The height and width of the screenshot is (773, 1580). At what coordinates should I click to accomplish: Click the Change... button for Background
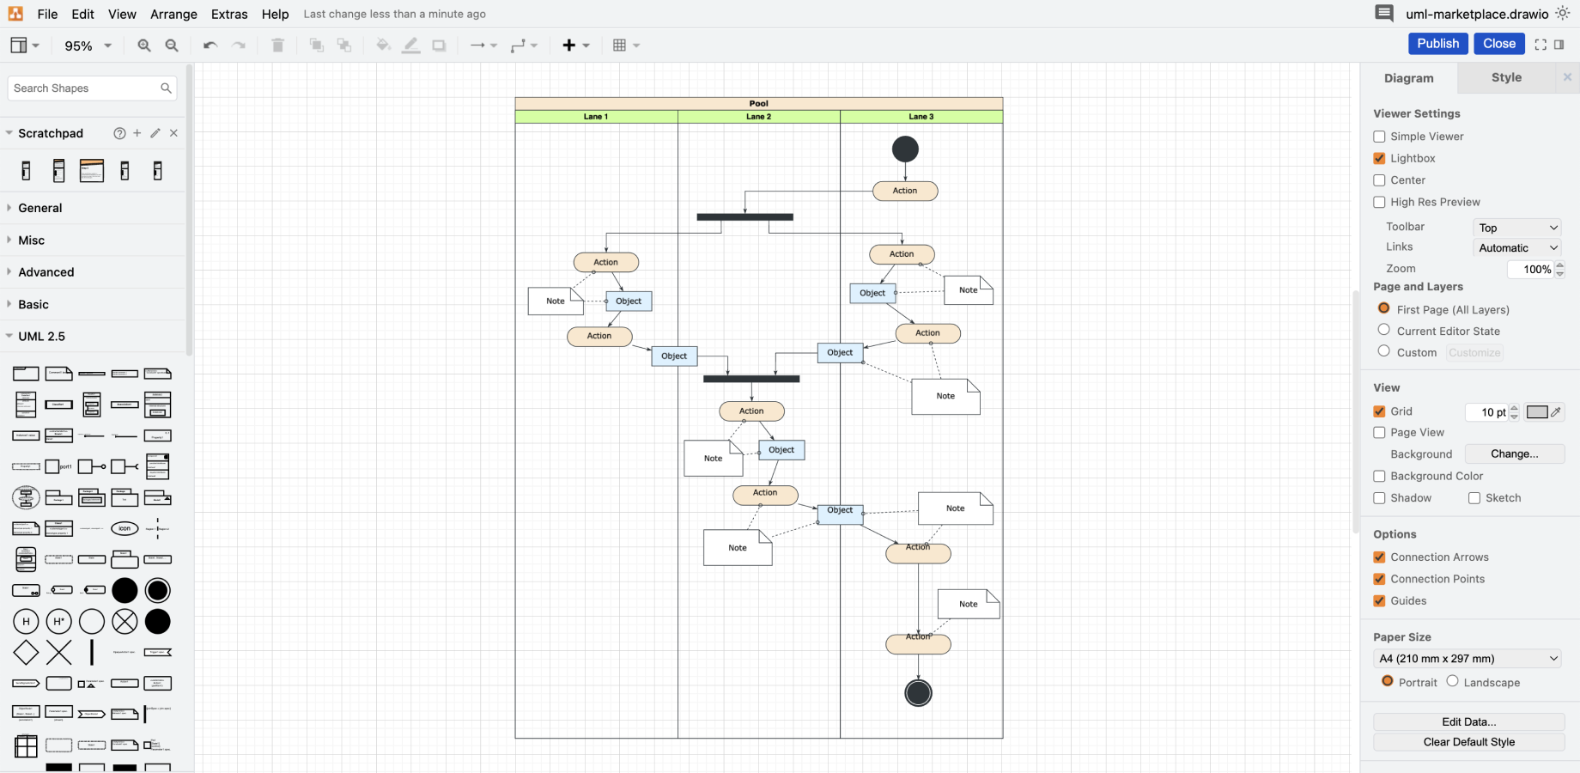pos(1514,453)
